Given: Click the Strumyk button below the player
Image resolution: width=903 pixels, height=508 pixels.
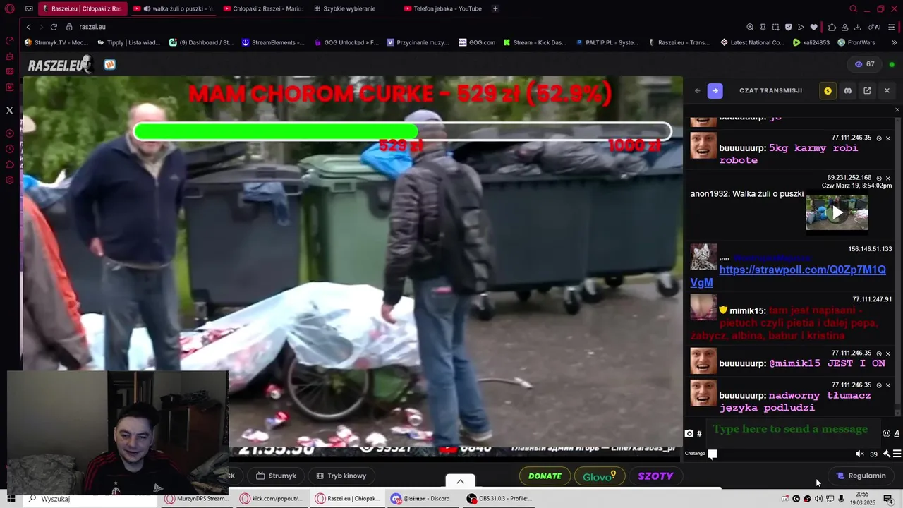Looking at the screenshot, I should 276,476.
